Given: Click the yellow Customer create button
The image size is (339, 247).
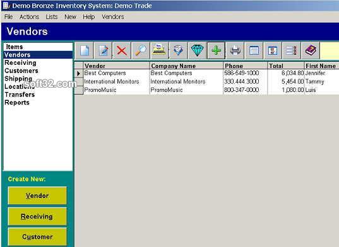Looking at the screenshot, I should coord(37,237).
